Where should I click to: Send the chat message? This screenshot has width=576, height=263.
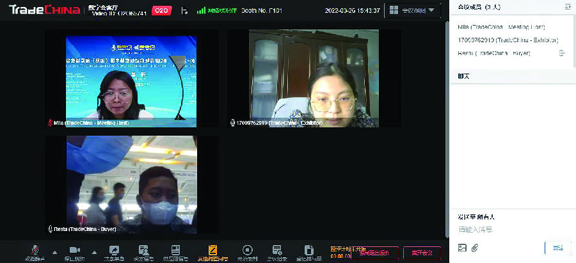pos(557,248)
